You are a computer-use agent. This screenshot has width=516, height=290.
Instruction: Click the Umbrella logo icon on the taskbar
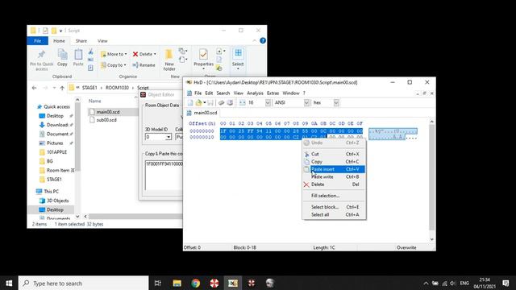click(214, 283)
